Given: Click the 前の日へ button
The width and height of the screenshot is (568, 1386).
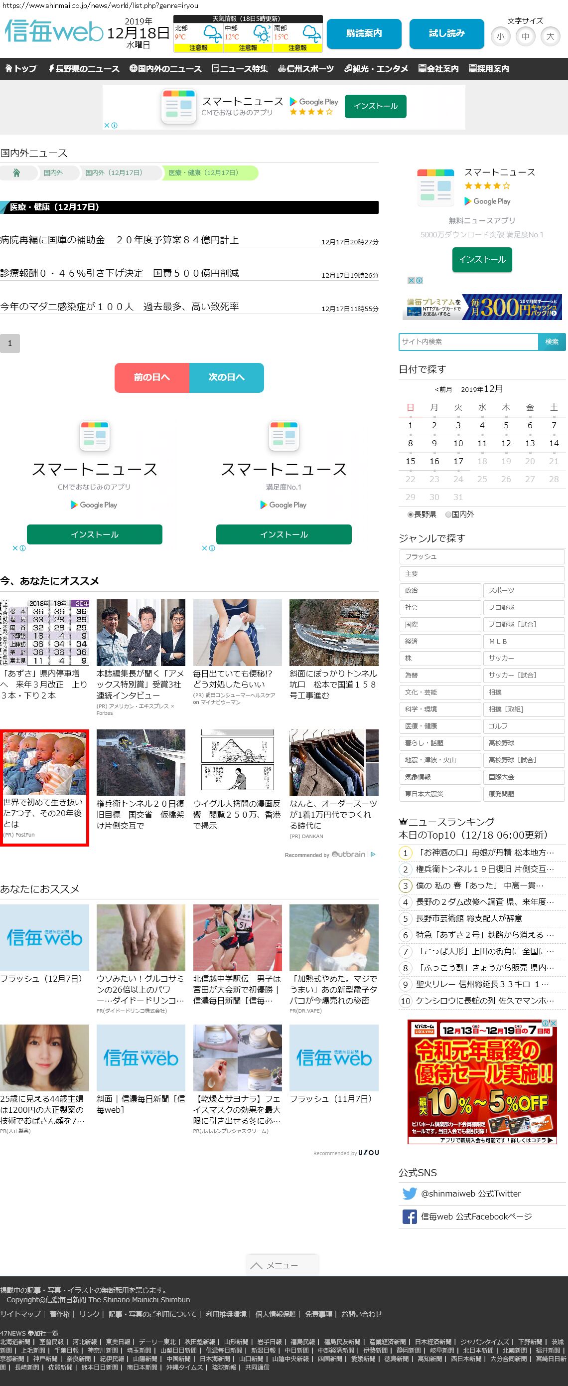Looking at the screenshot, I should [x=151, y=377].
